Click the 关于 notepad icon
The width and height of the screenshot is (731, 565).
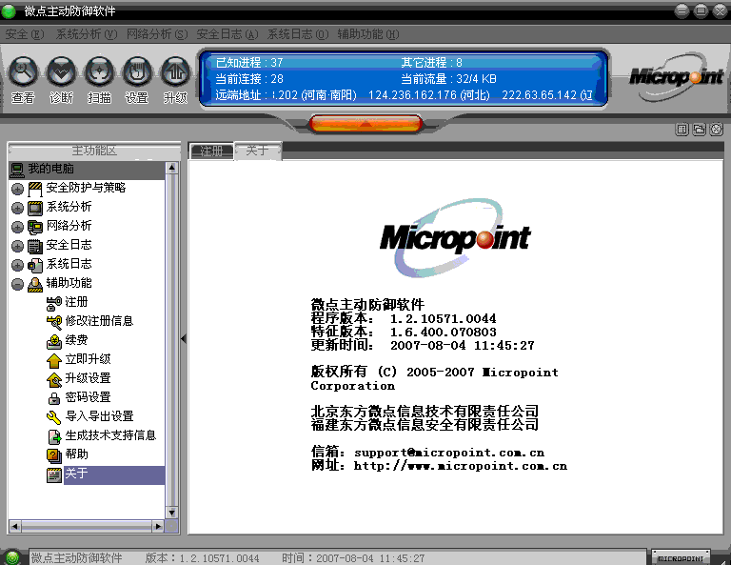[54, 474]
